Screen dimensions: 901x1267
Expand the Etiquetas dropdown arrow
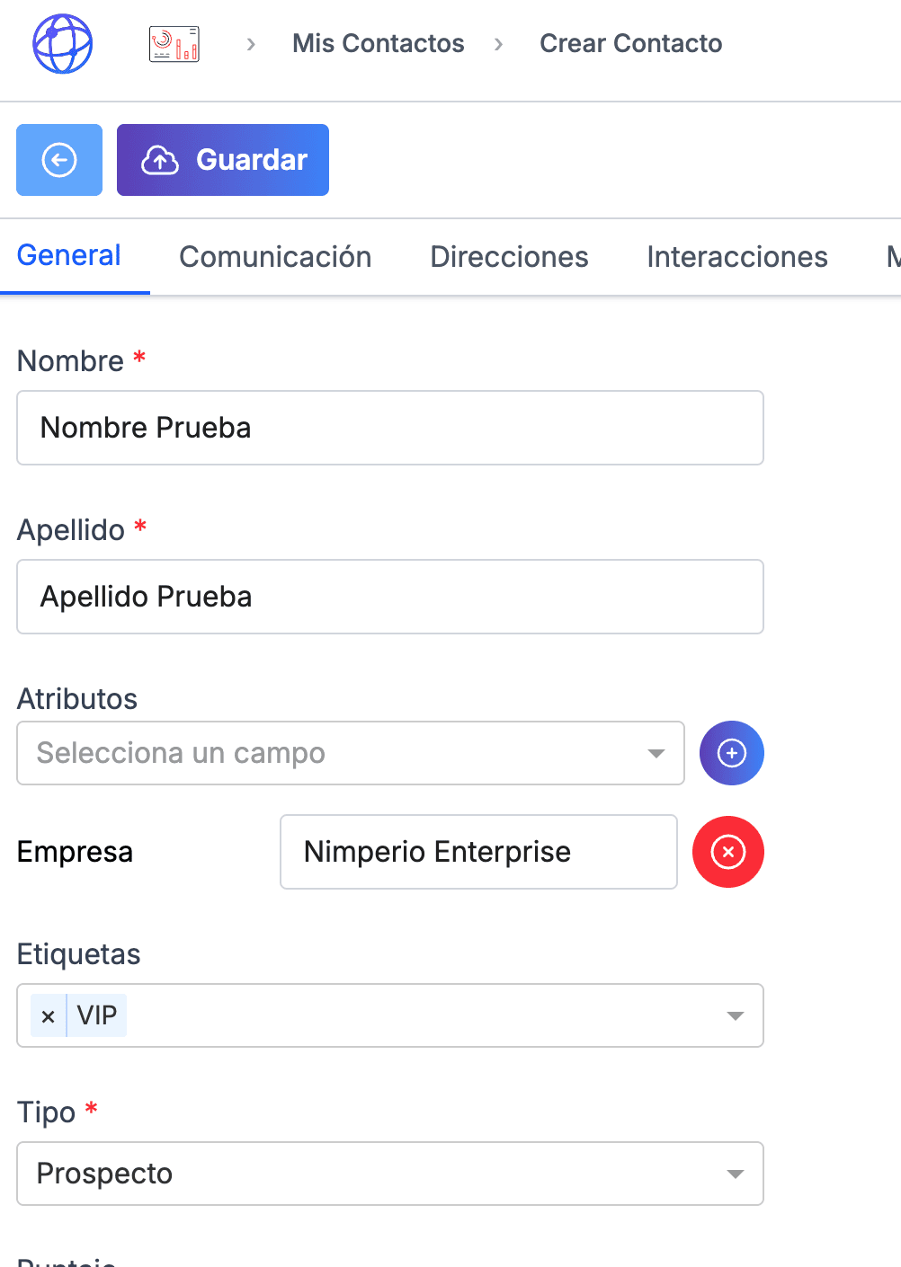(x=736, y=1015)
